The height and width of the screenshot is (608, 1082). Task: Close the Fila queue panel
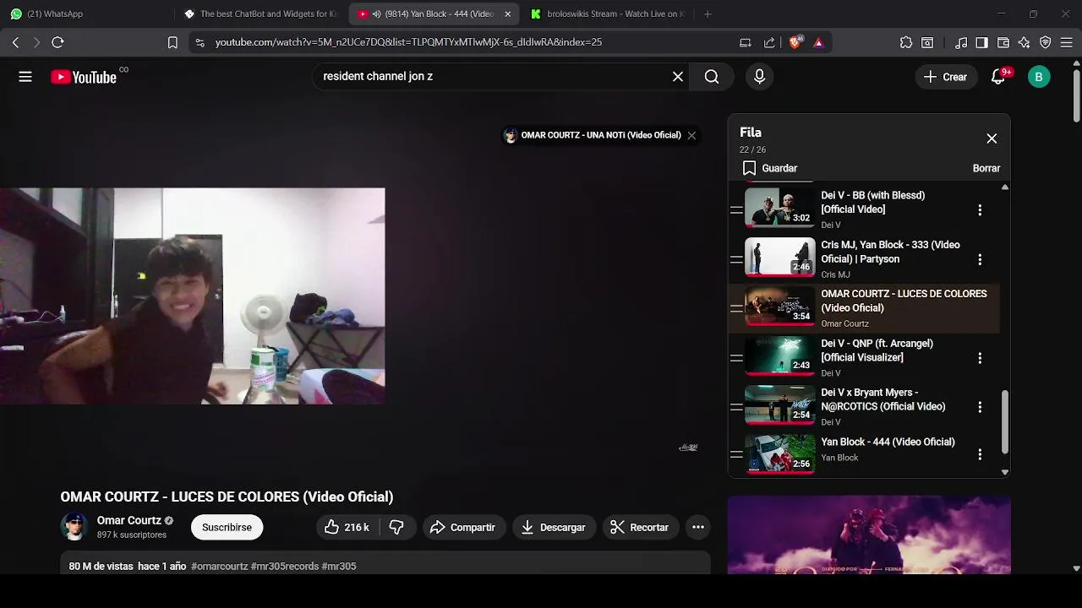992,138
